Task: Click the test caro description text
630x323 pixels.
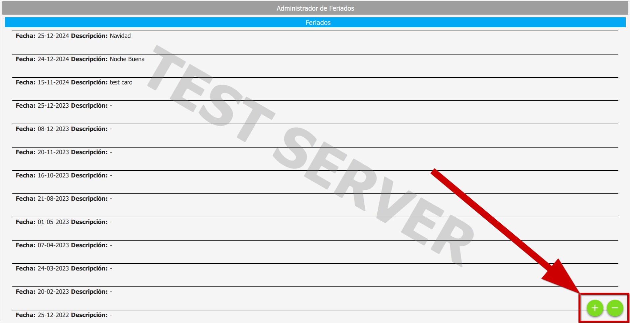Action: point(121,82)
